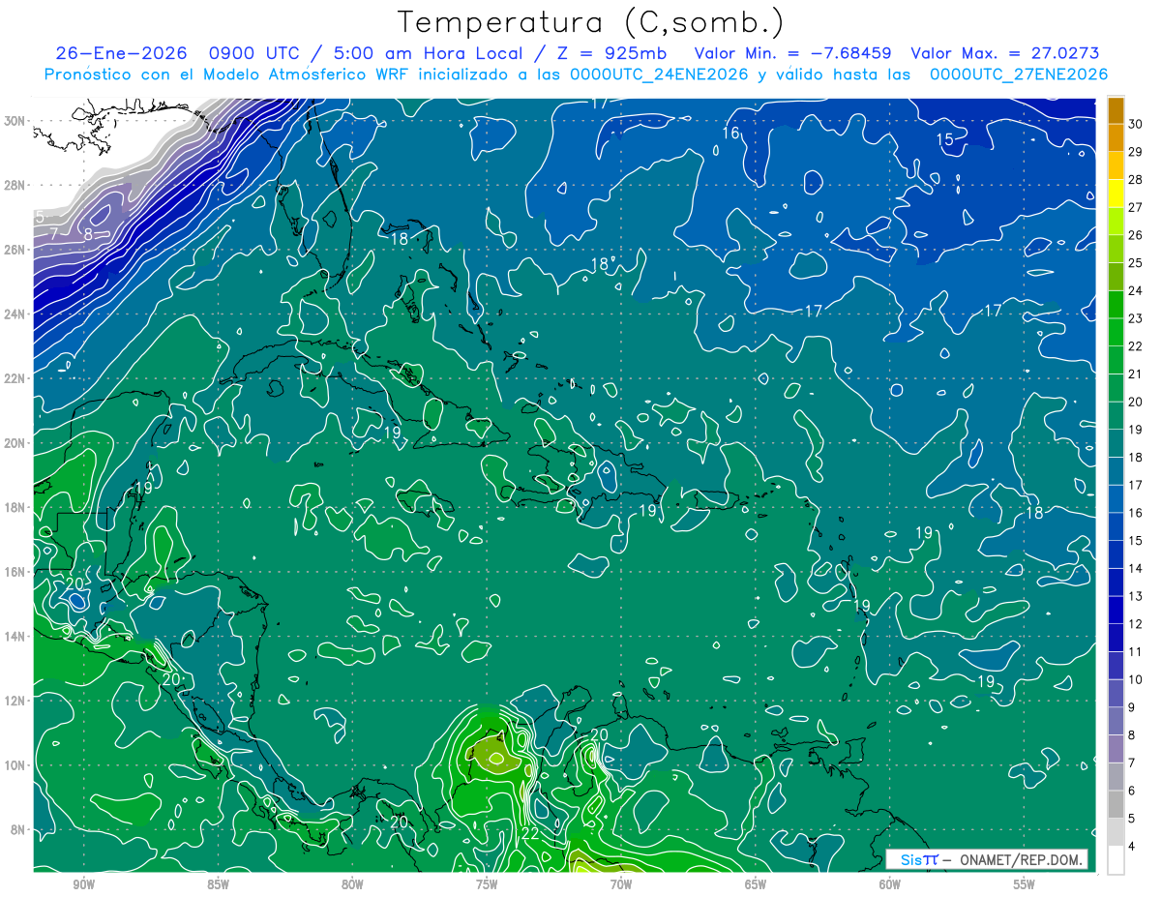Click the "22" contour label over Colombia

pos(530,833)
